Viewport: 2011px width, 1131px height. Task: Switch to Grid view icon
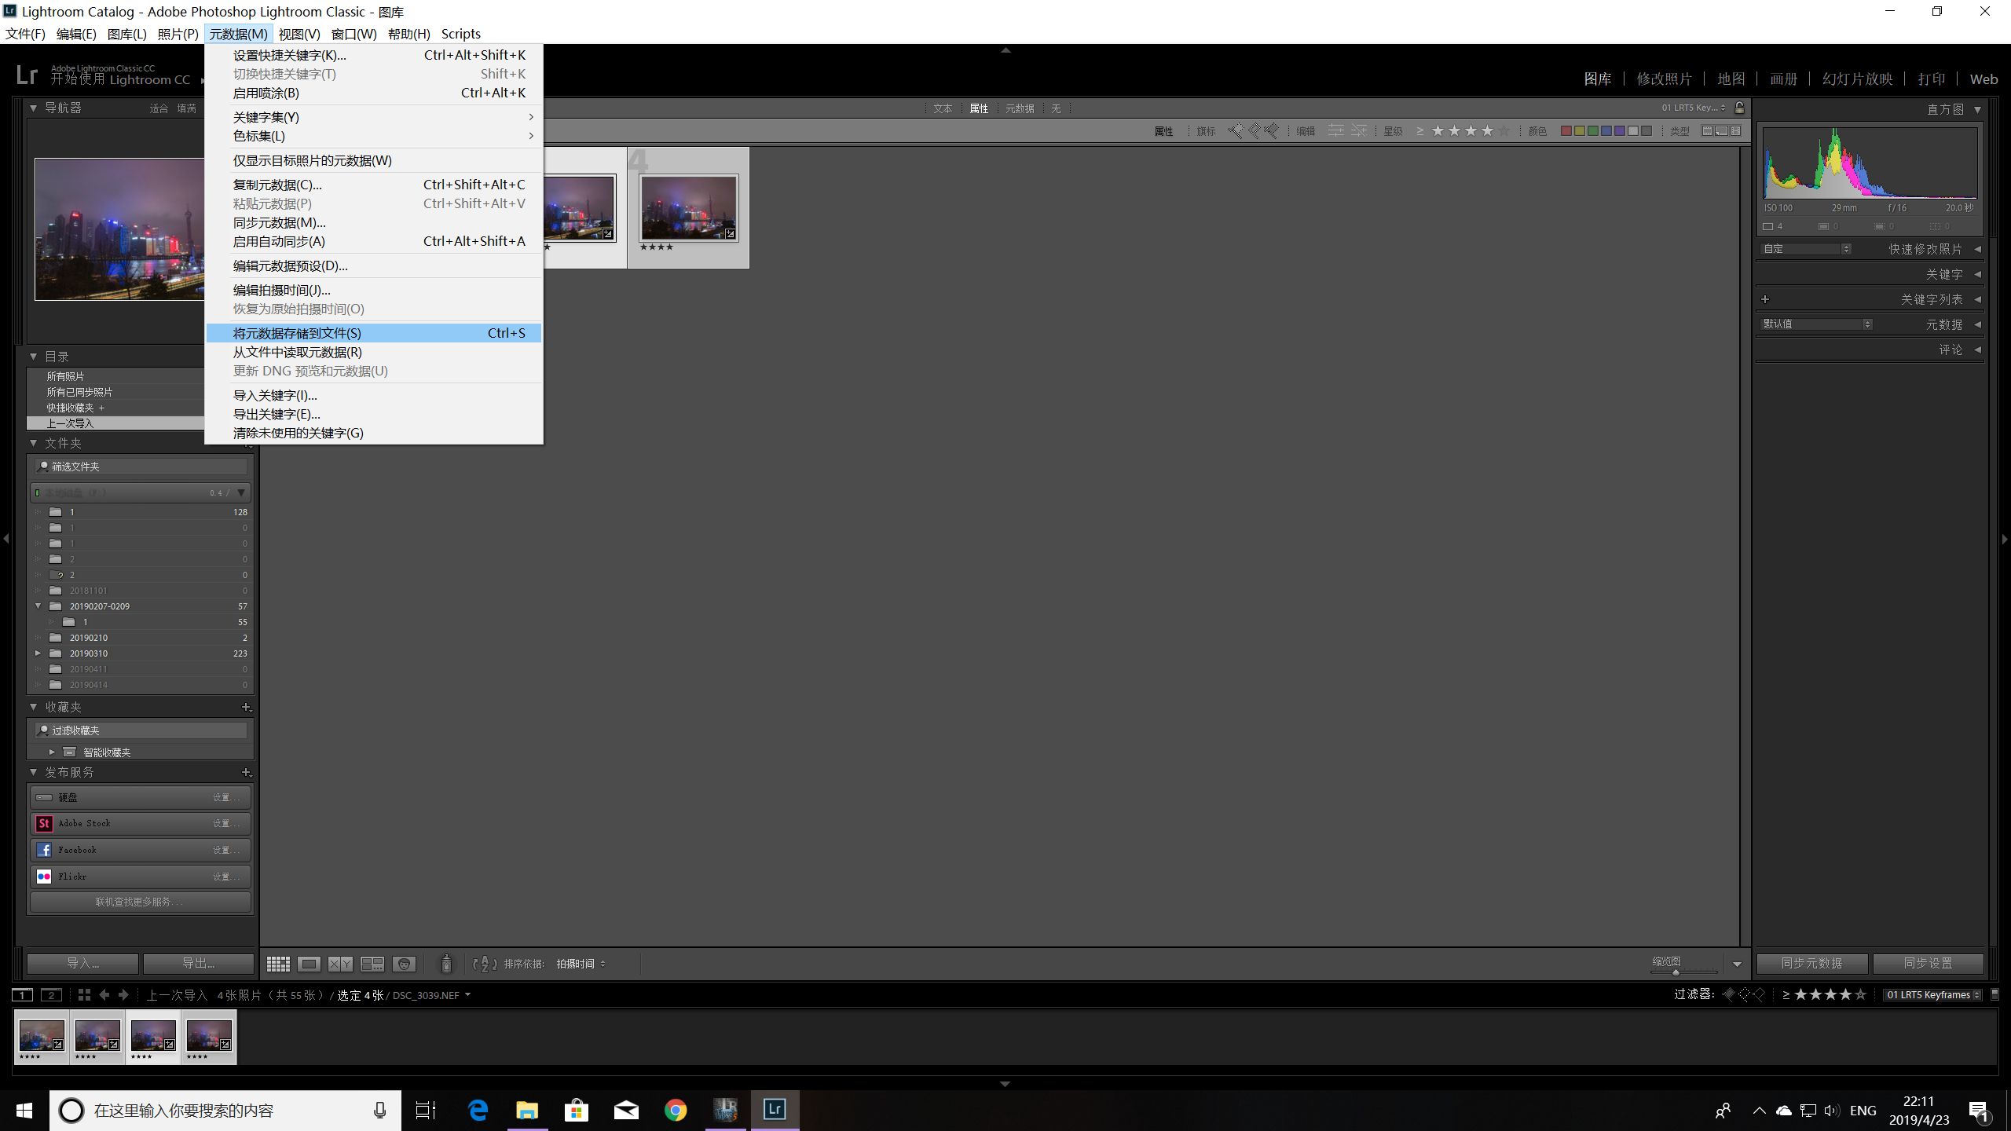278,964
